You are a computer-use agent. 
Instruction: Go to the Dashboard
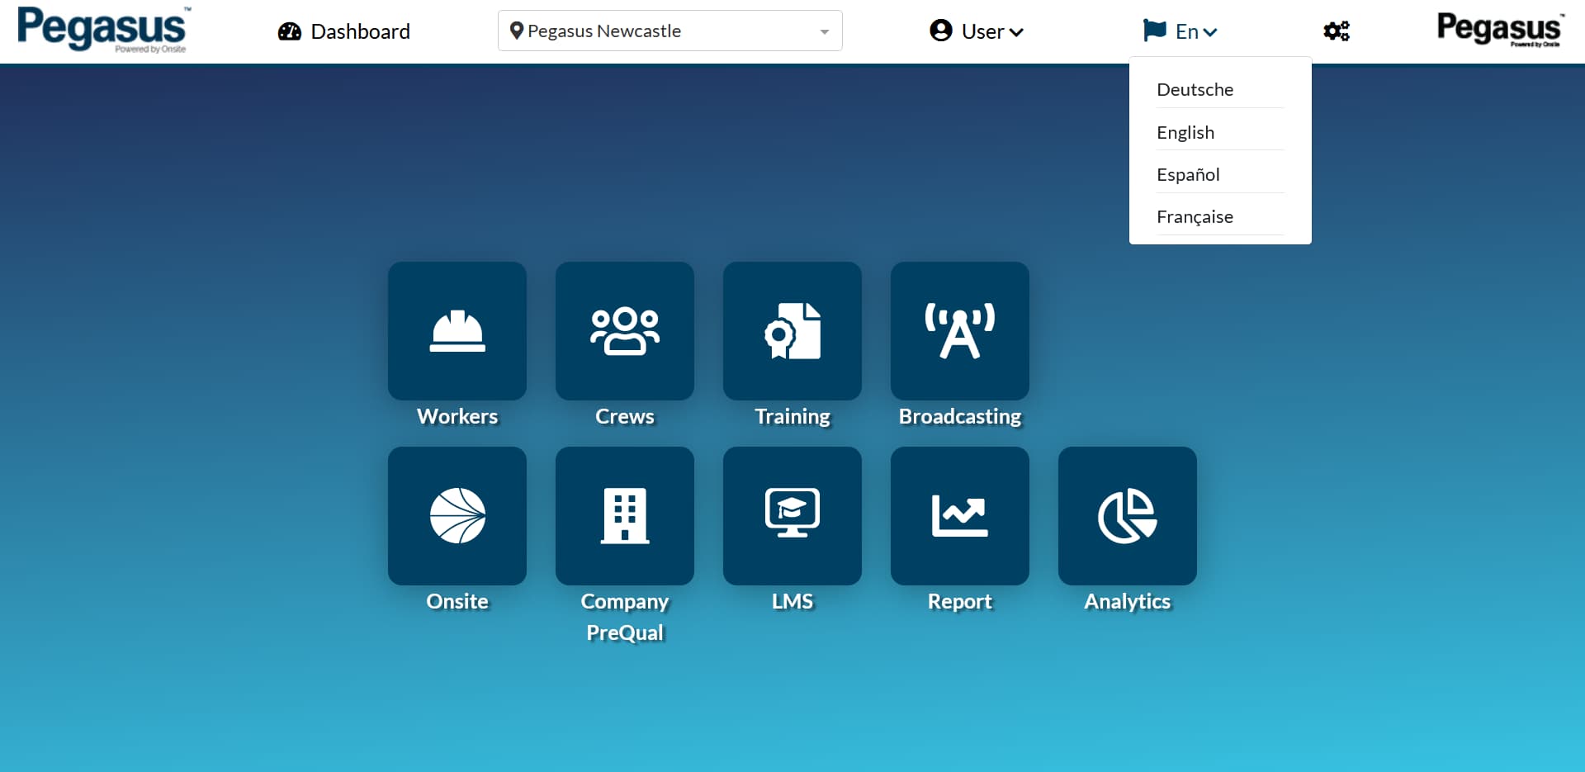point(343,31)
